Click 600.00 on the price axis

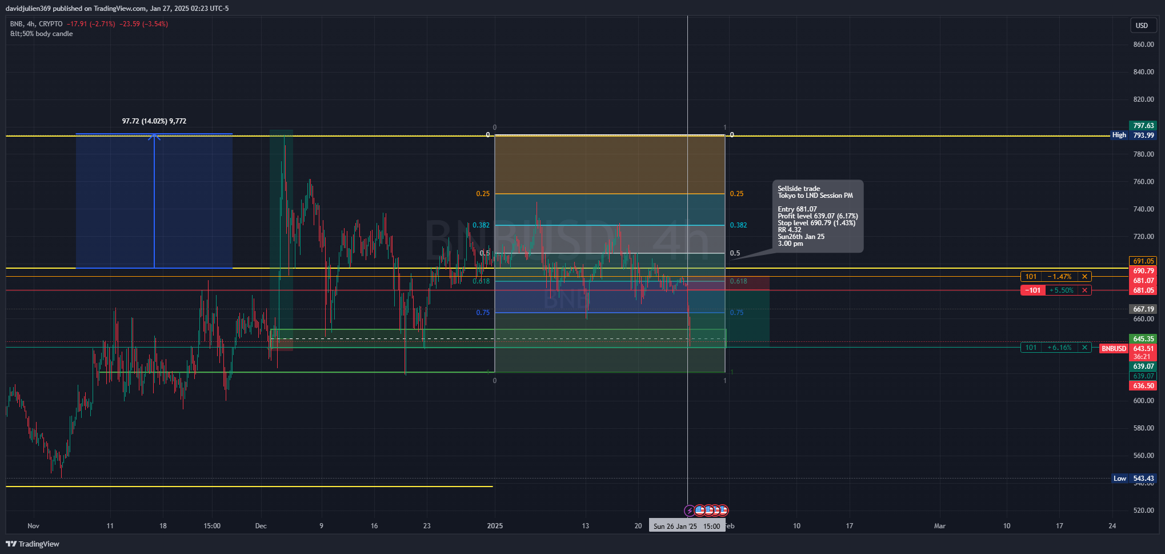point(1144,401)
